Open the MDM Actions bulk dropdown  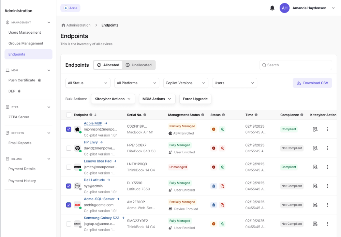157,99
